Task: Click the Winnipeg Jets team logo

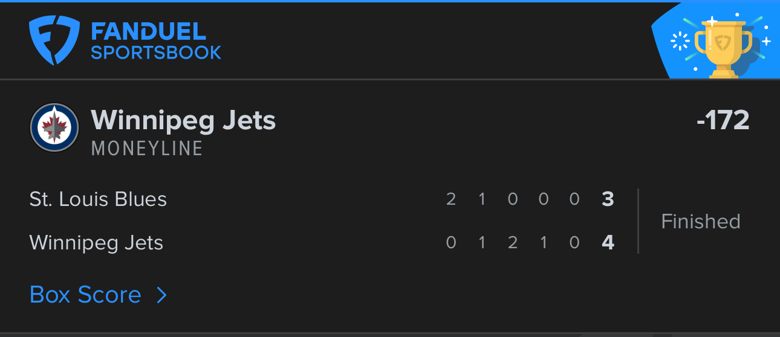Action: click(54, 127)
